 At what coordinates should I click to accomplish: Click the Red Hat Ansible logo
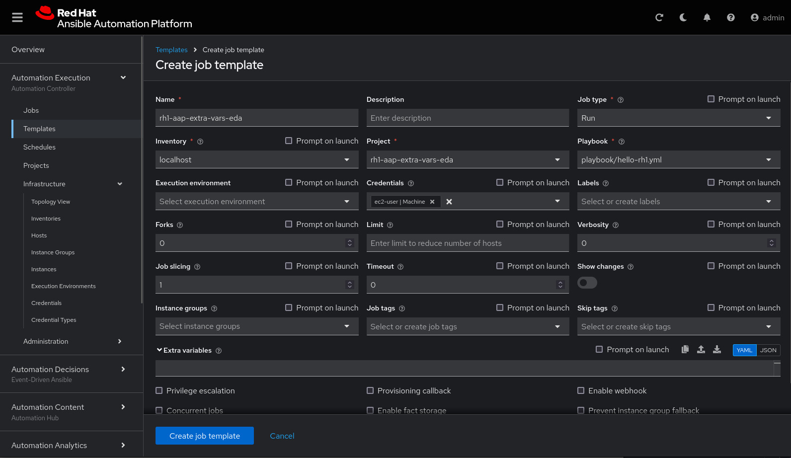coord(114,17)
